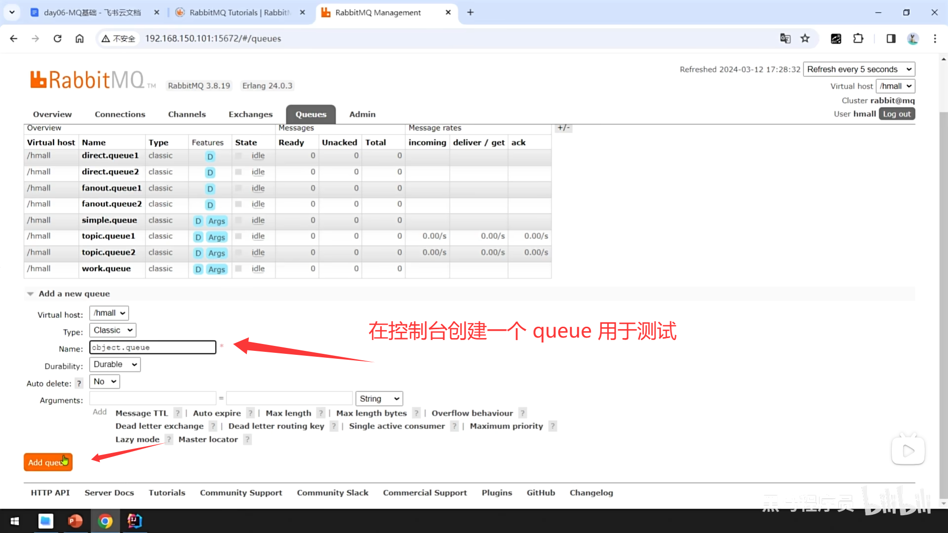The height and width of the screenshot is (533, 948).
Task: Click the Add queue button
Action: [x=47, y=462]
